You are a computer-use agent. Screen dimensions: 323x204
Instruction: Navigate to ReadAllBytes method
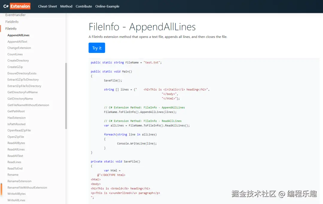point(16,143)
